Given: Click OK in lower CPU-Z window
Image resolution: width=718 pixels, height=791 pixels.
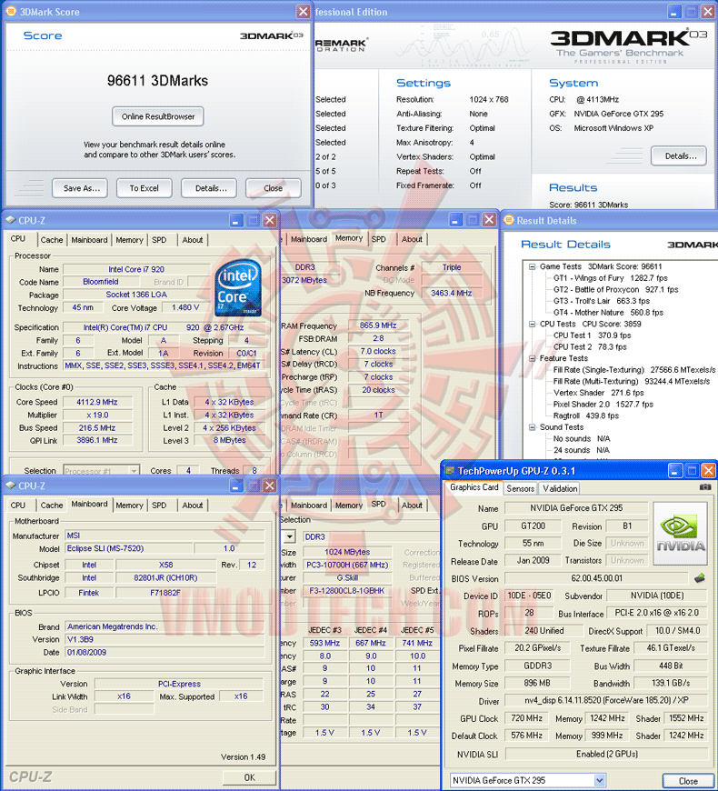Looking at the screenshot, I should pos(250,777).
